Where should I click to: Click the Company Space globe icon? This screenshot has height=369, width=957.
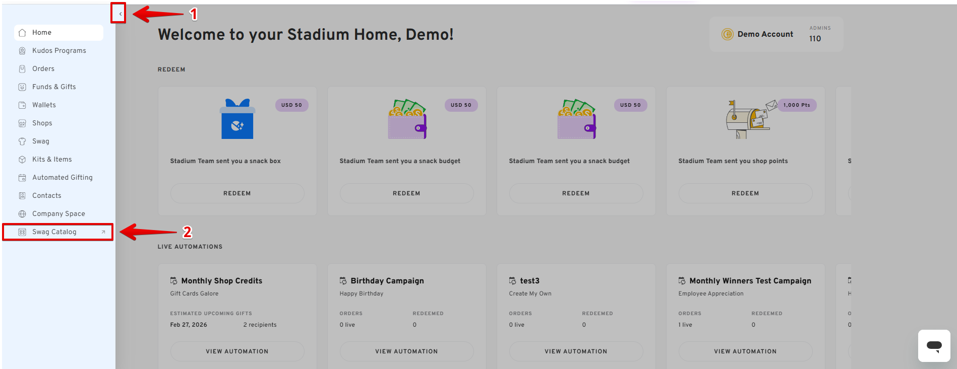point(22,214)
